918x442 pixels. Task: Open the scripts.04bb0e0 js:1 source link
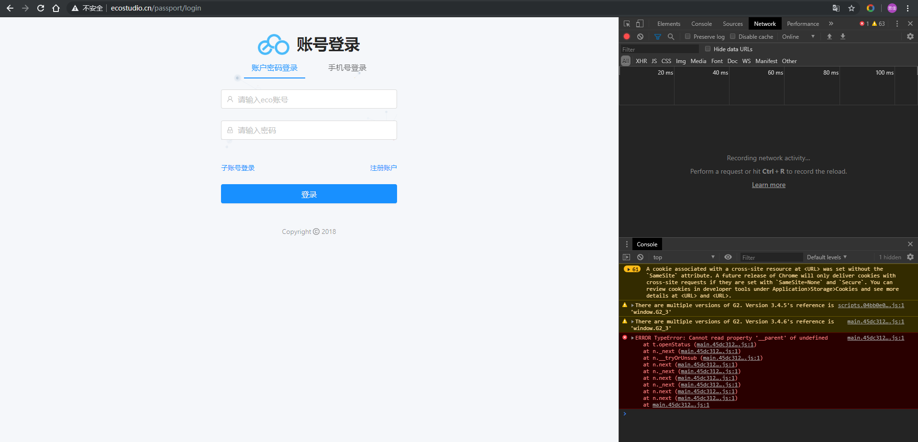pos(871,305)
